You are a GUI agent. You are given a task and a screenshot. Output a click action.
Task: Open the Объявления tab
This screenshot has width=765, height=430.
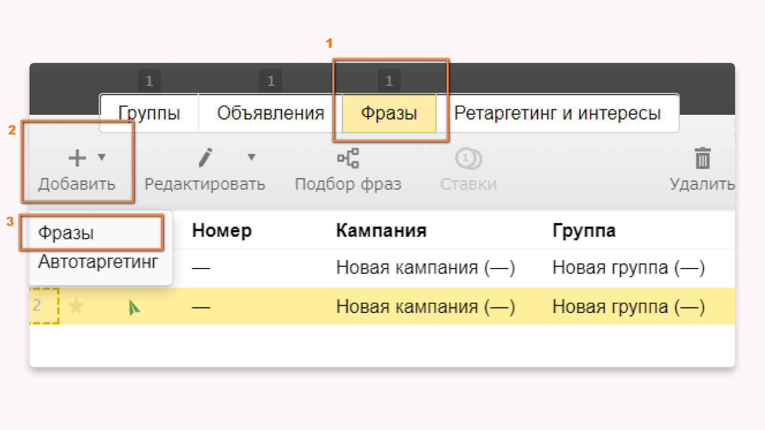tap(271, 113)
